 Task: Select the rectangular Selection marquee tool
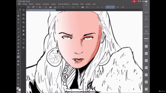[18, 26]
